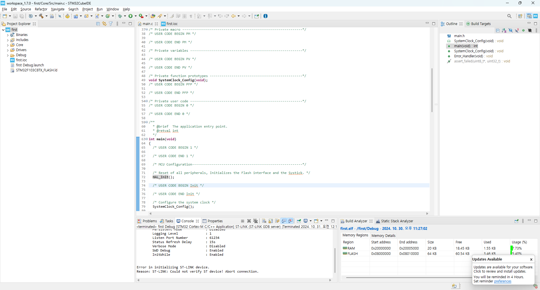This screenshot has height=290, width=540.
Task: Open the Debug button dropdown arrow
Action: click(x=125, y=16)
